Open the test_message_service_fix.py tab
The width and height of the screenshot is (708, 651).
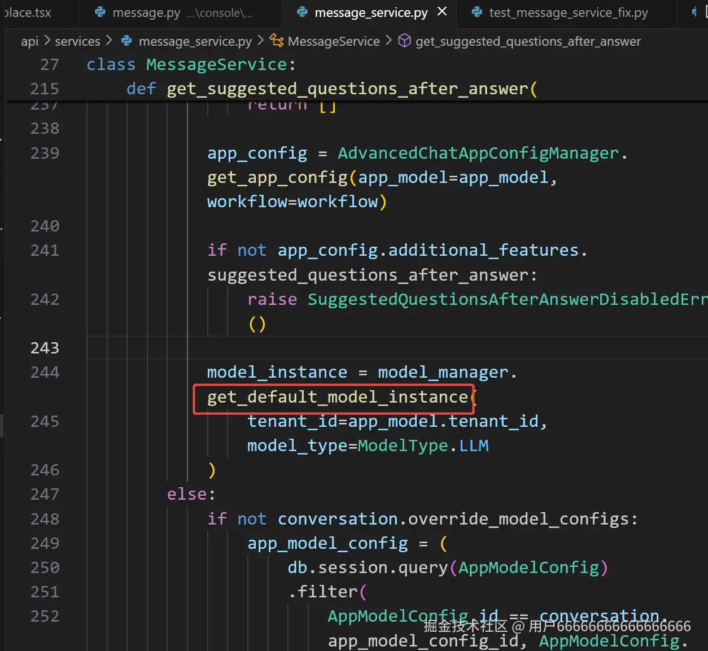pyautogui.click(x=568, y=12)
